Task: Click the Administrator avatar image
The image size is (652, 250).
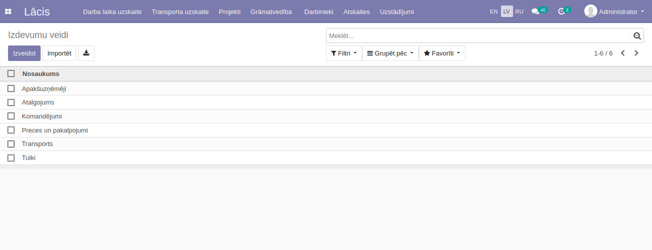Action: coord(590,11)
